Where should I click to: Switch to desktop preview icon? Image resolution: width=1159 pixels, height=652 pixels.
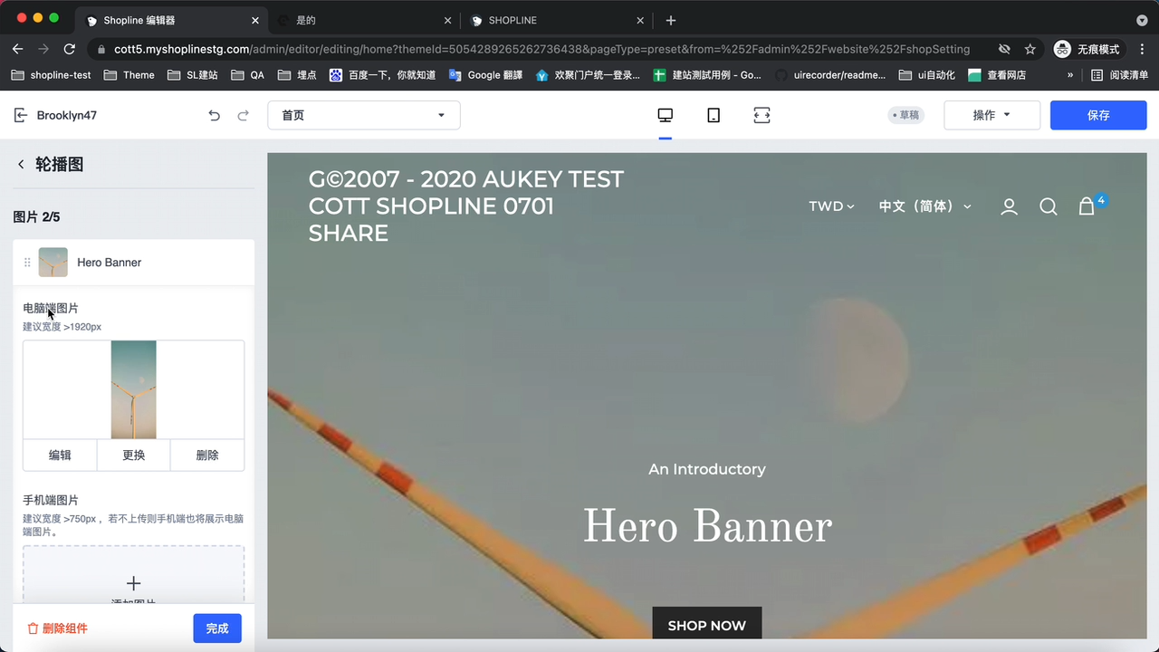coord(665,115)
